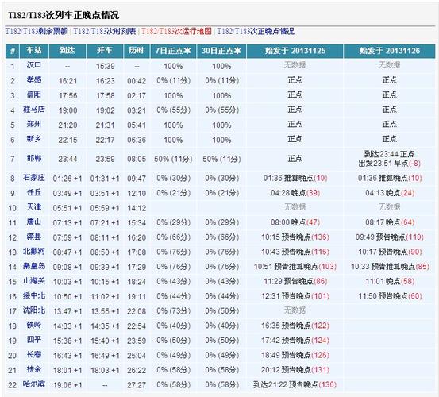Click the 天津 station link
The image size is (439, 397).
pyautogui.click(x=34, y=207)
